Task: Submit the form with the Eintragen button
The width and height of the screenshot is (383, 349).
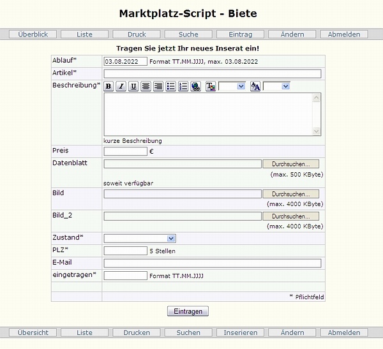Action: (188, 311)
